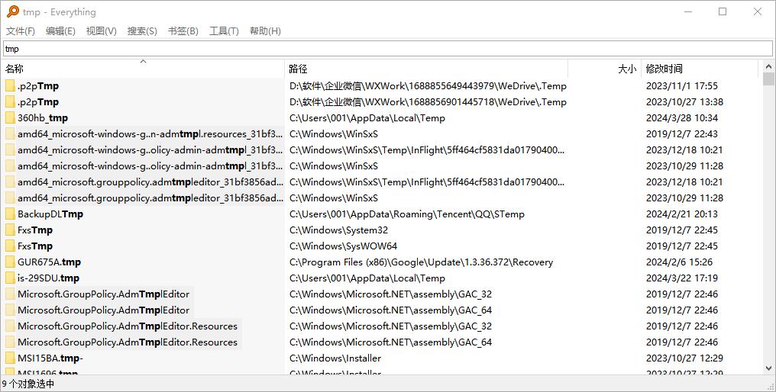Sort results by 大小 column
The height and width of the screenshot is (392, 776).
[x=626, y=69]
